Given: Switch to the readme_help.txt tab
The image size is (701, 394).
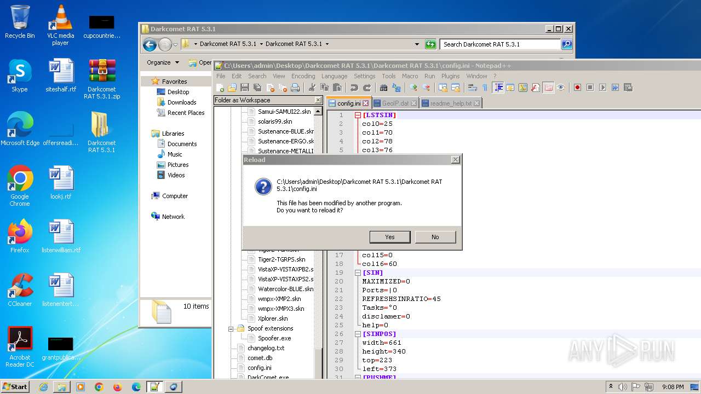Looking at the screenshot, I should tap(451, 103).
